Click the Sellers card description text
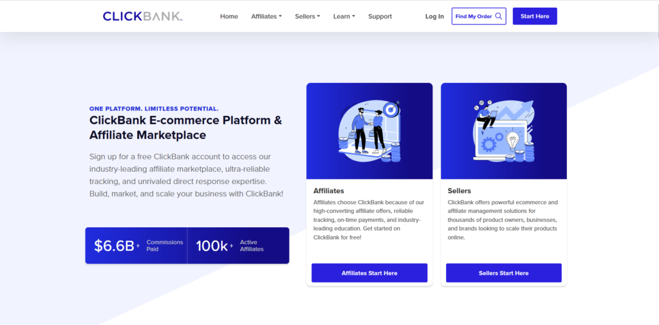 pyautogui.click(x=503, y=220)
